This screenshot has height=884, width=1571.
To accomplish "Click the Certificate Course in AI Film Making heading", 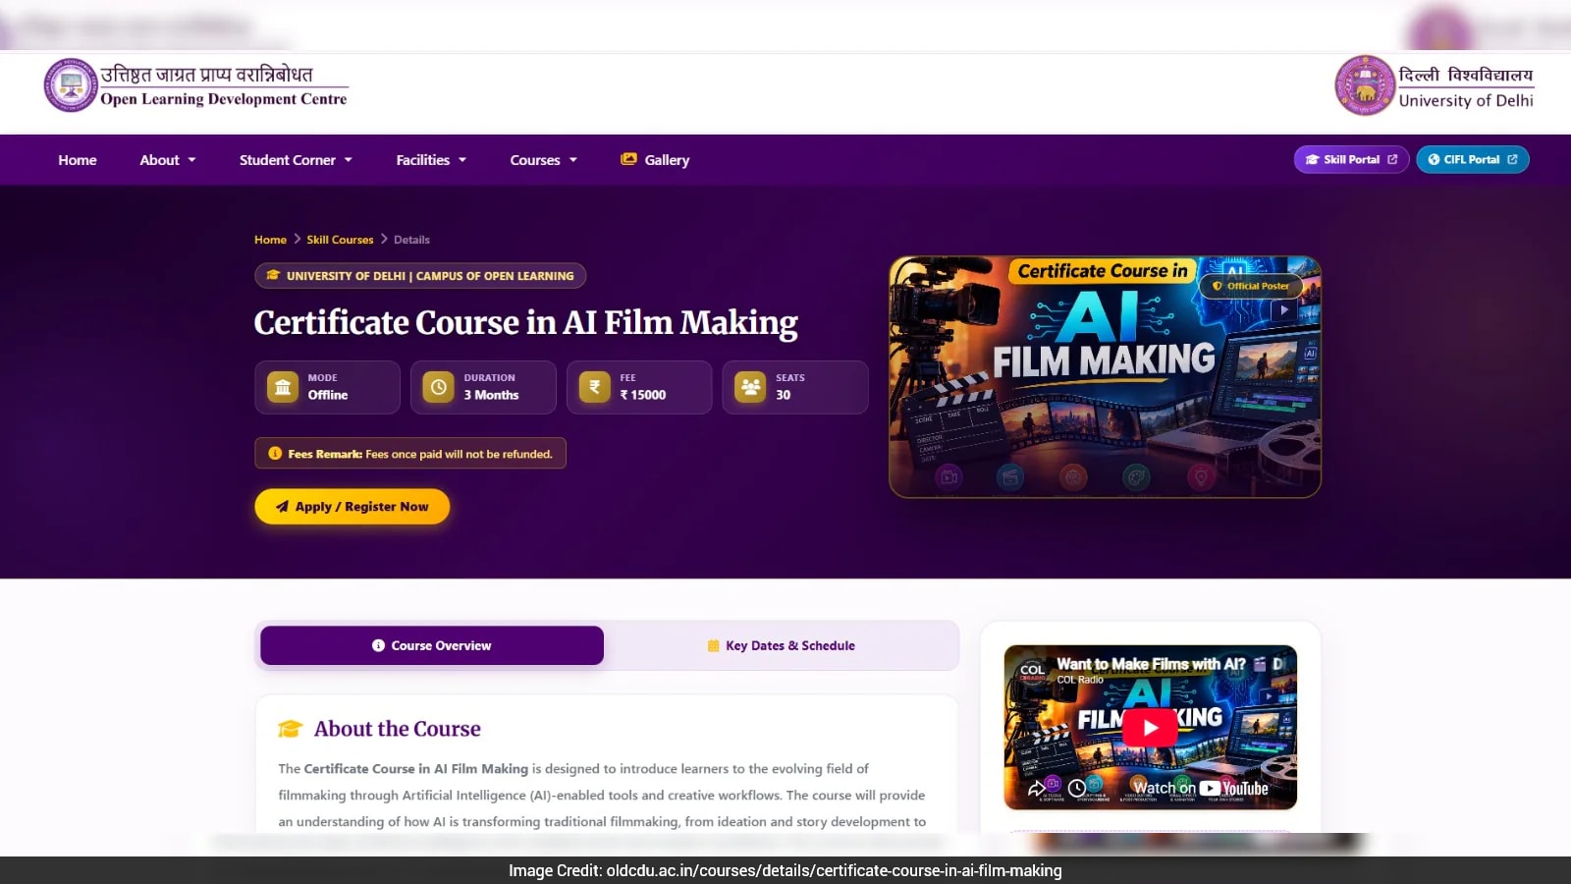I will pos(526,323).
